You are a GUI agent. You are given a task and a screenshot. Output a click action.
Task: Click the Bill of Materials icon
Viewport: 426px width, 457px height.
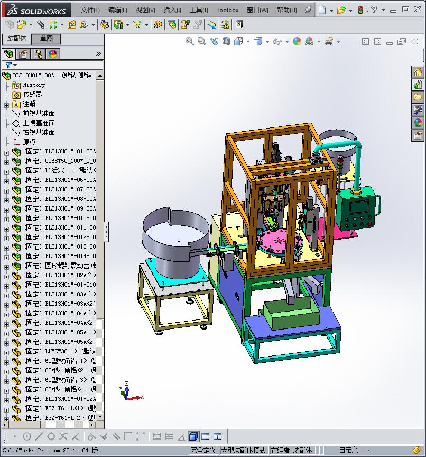pyautogui.click(x=171, y=25)
